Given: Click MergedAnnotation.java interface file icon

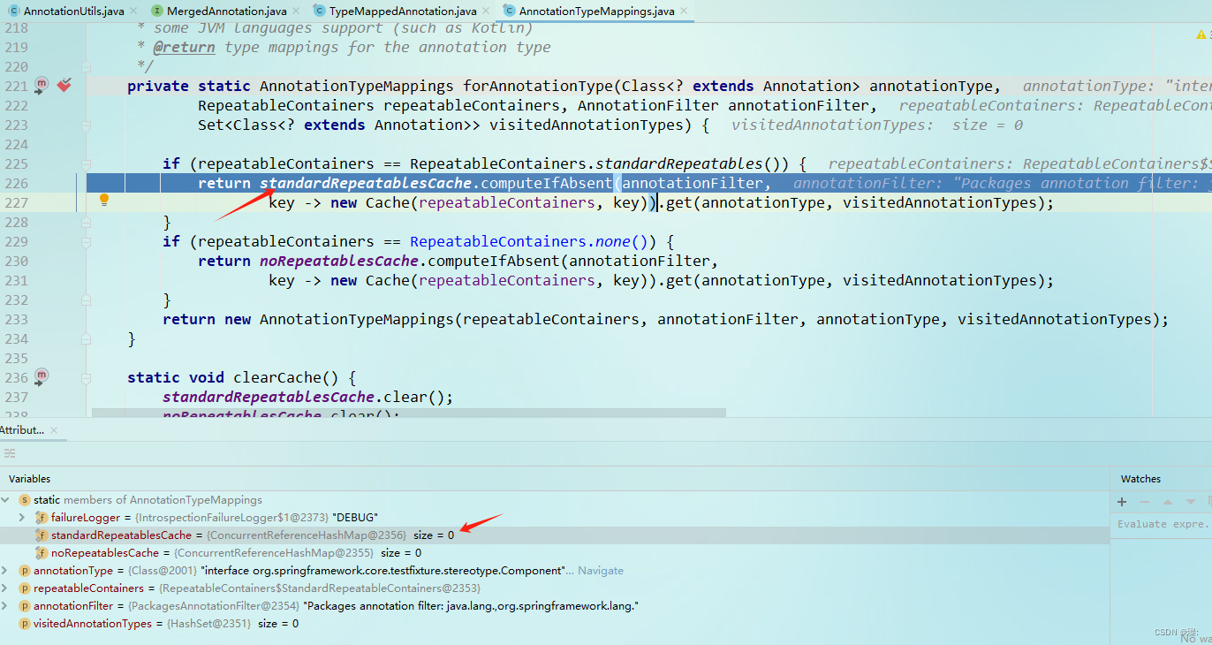Looking at the screenshot, I should coord(157,11).
